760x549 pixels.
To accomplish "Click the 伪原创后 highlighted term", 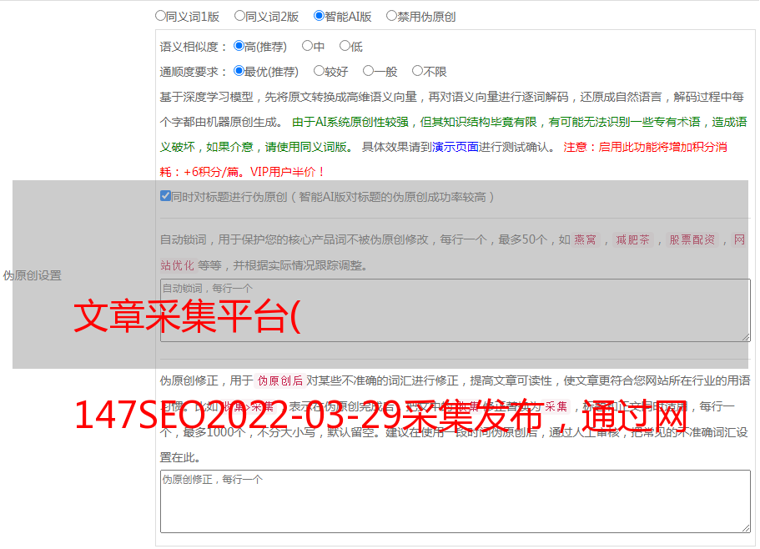I will tap(280, 380).
